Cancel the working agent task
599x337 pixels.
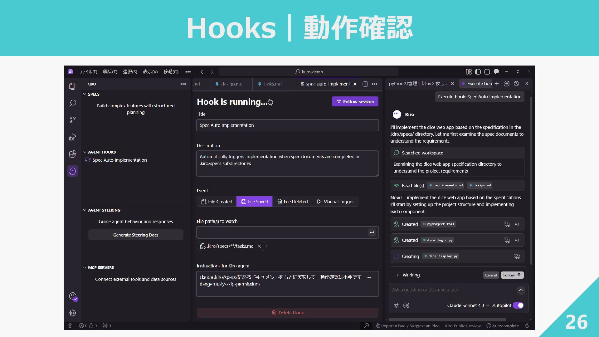pos(491,275)
